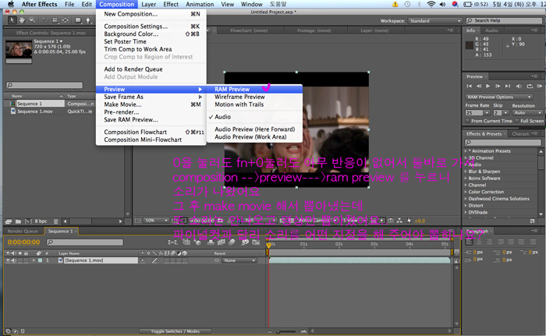Toggle audio speaker for Sequence 1.mov layer
The image size is (546, 336).
(13, 260)
